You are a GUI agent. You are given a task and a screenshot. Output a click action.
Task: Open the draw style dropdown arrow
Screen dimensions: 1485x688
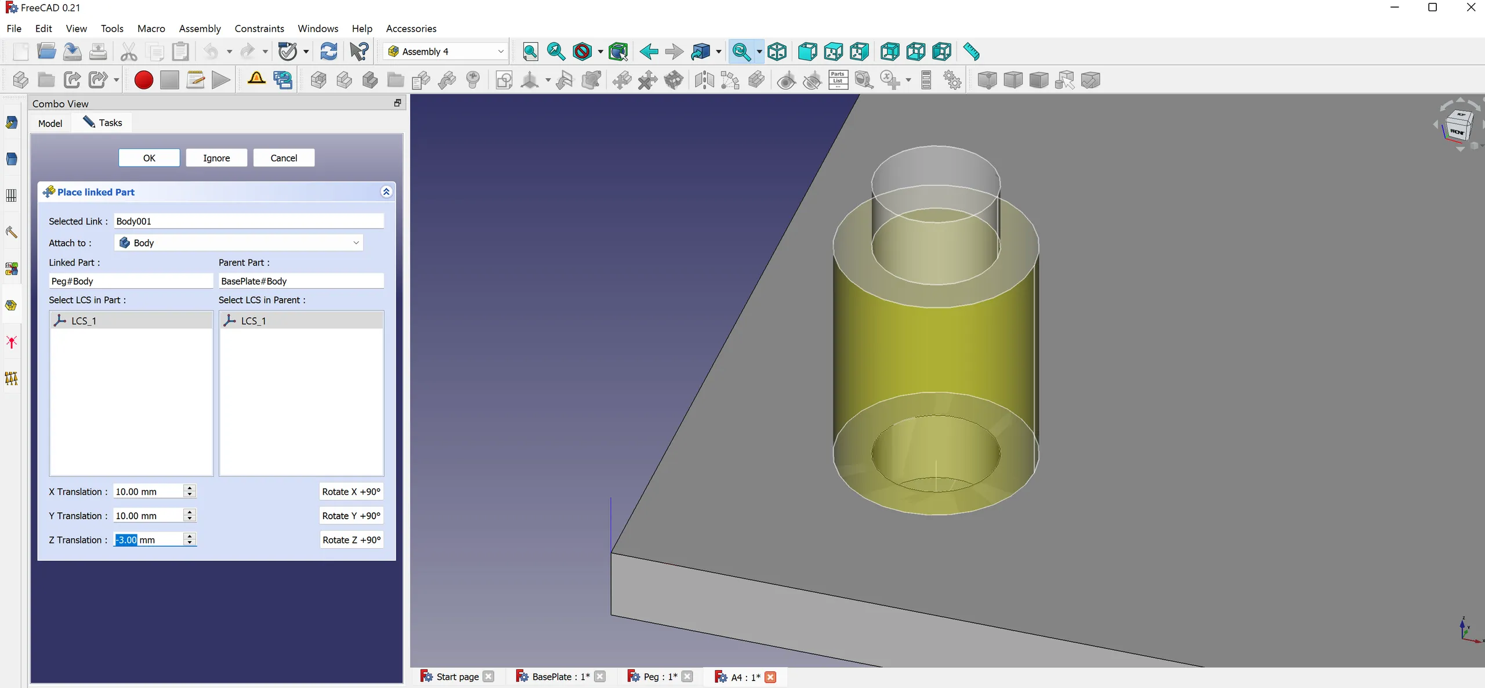[600, 52]
